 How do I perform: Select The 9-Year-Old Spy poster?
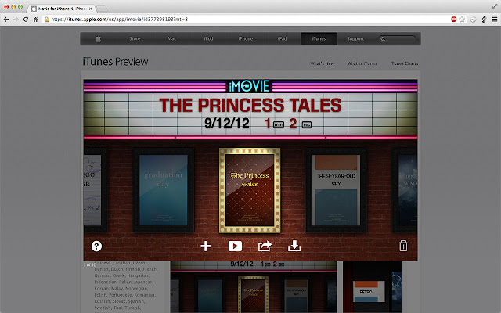[336, 190]
